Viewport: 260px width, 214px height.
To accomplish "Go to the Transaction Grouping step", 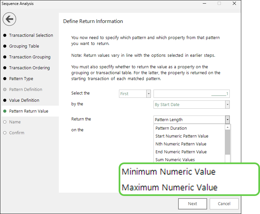I will (x=30, y=57).
